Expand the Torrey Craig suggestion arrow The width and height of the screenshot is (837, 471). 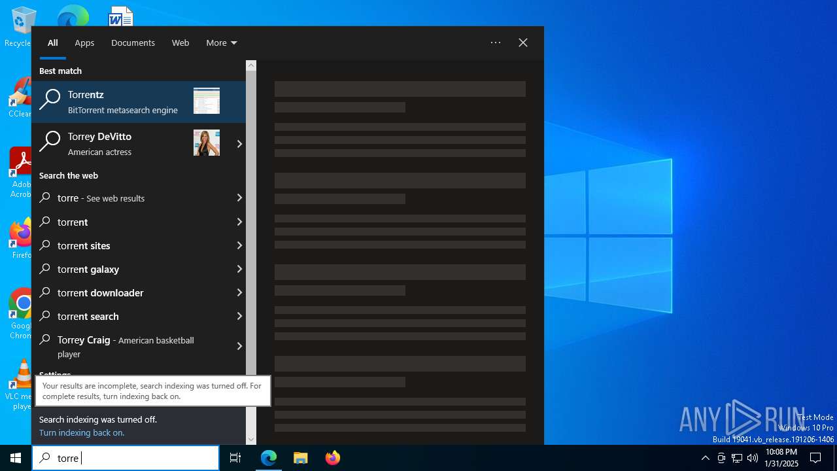coord(239,346)
